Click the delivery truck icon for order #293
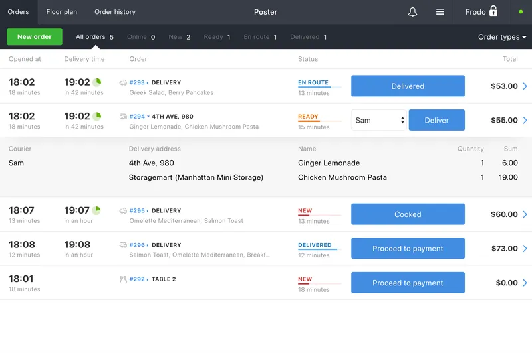 click(x=123, y=82)
